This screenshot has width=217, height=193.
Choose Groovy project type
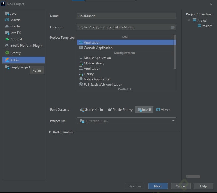24,53
